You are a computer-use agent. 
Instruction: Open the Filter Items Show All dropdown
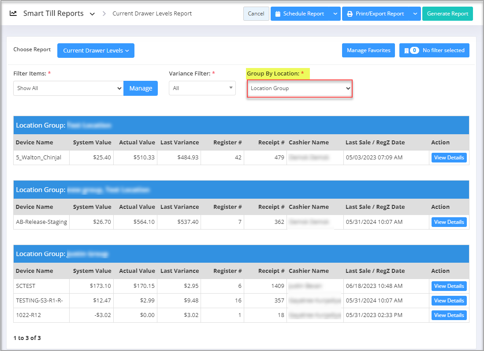68,88
